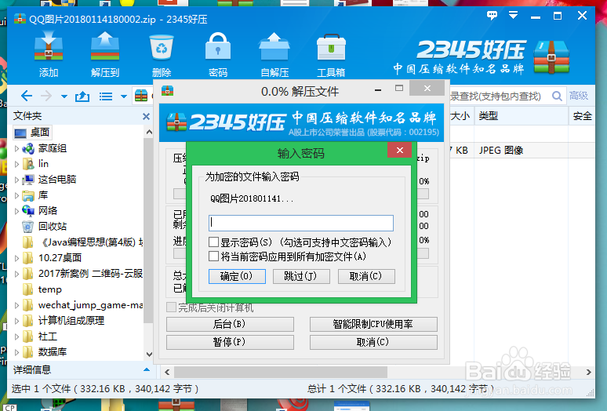Click the 解压到 (Extract to) toolbar icon
Image resolution: width=607 pixels, height=411 pixels.
pyautogui.click(x=105, y=54)
